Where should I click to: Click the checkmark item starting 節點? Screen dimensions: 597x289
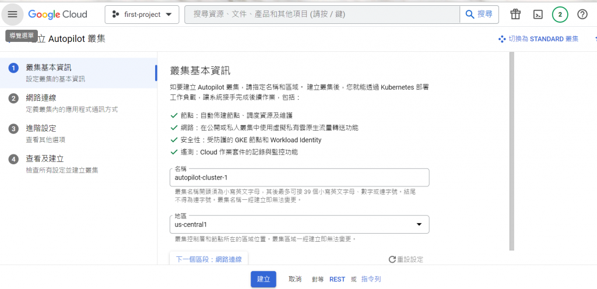231,115
